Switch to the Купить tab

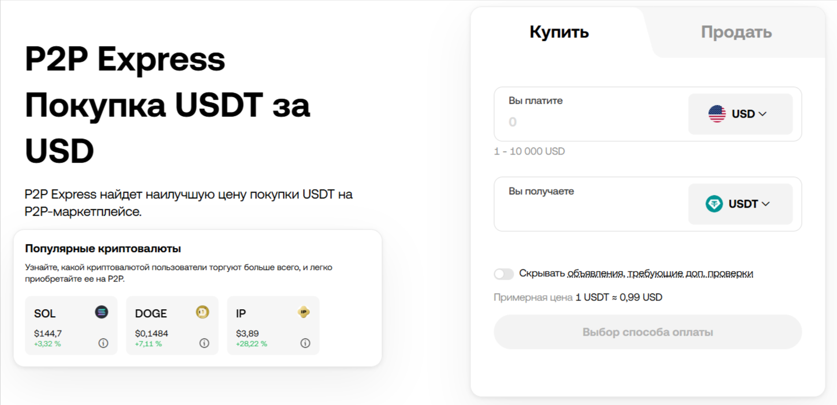click(559, 32)
